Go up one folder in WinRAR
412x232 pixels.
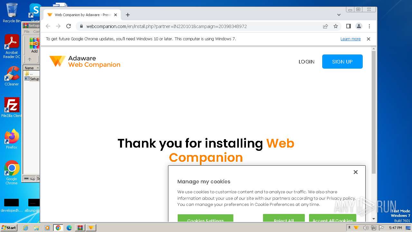click(x=30, y=59)
